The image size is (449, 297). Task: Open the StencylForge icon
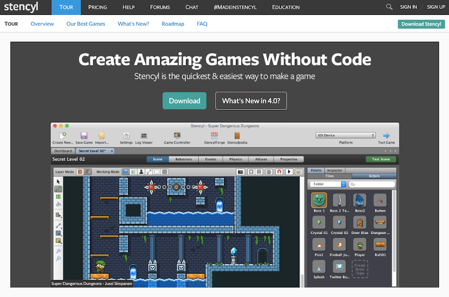click(x=214, y=135)
